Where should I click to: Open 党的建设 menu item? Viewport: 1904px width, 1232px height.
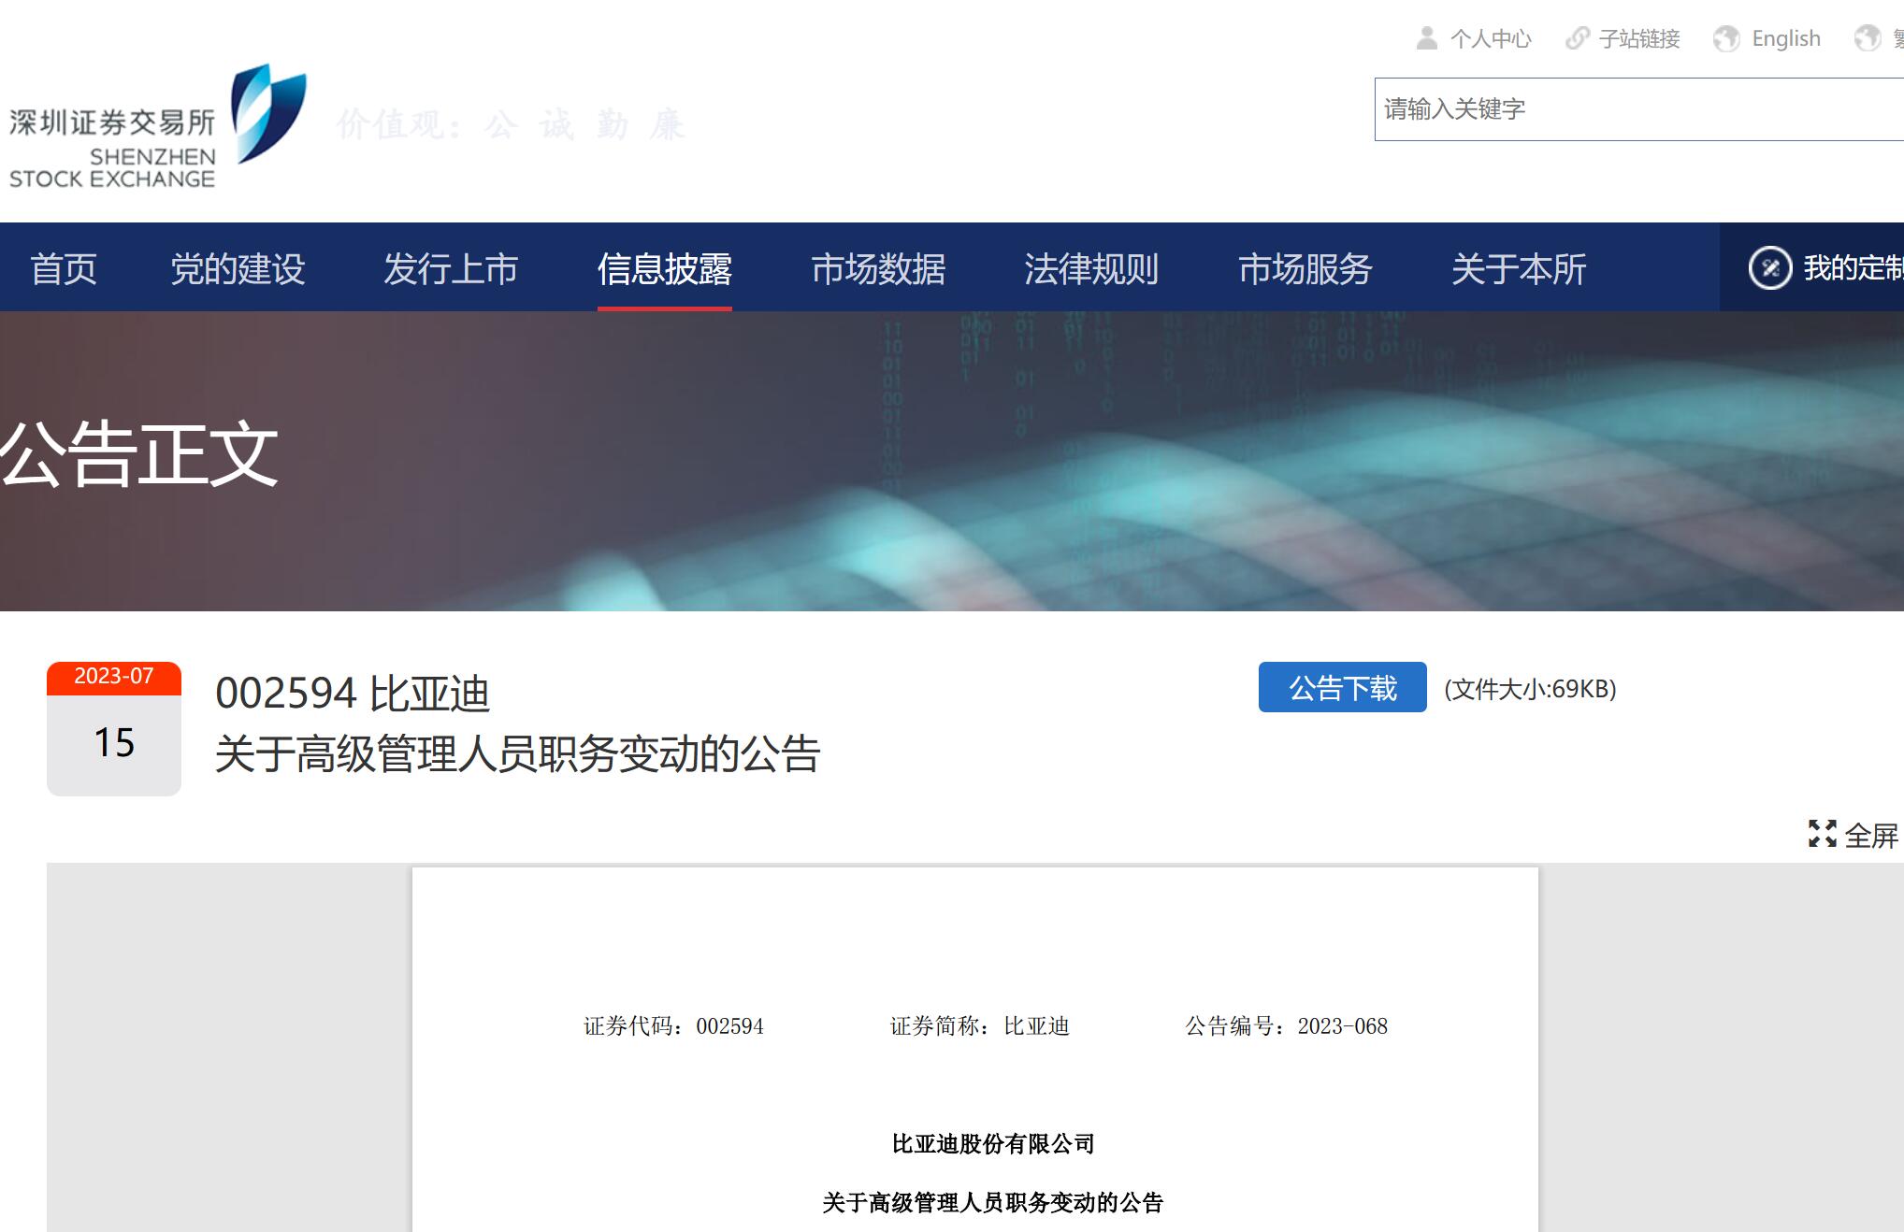pos(238,269)
